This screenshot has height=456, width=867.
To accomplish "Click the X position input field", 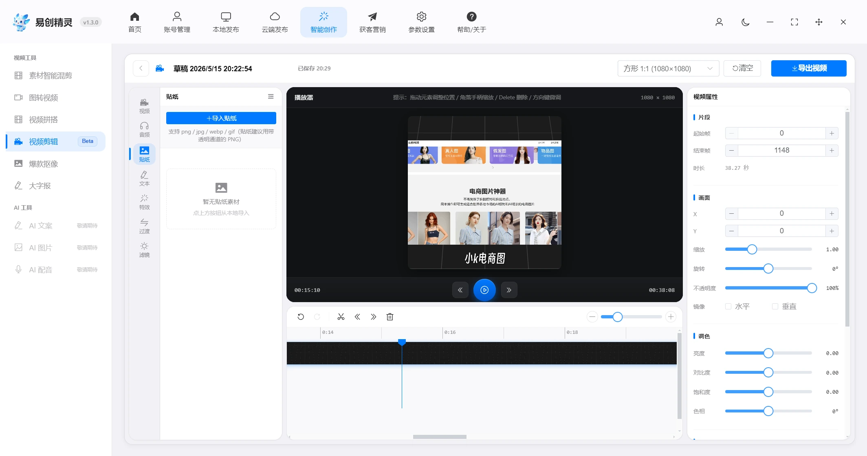I will [781, 213].
